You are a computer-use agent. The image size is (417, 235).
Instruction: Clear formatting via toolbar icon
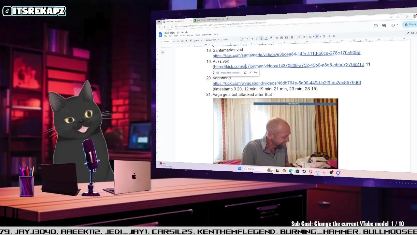click(x=334, y=36)
